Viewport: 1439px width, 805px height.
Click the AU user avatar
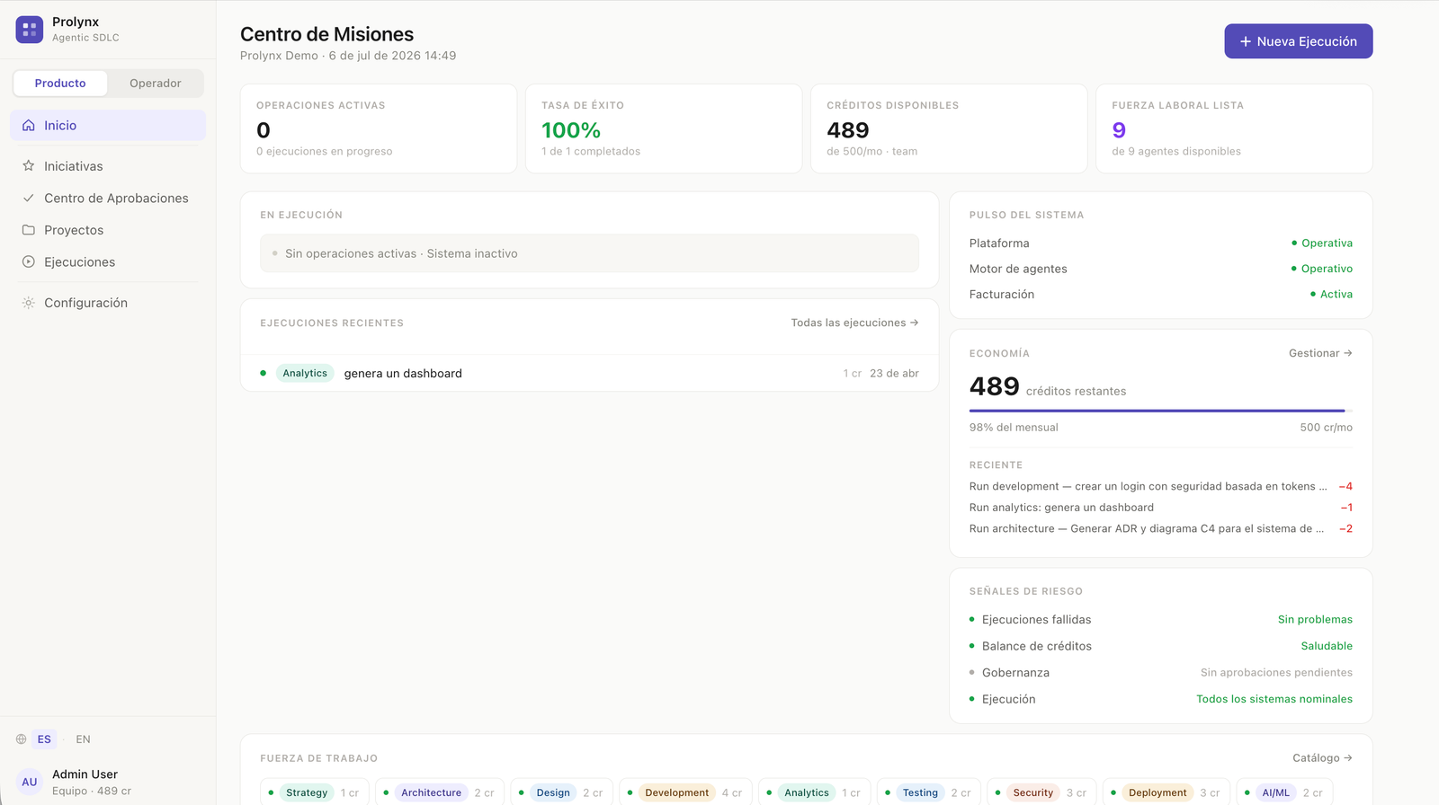[x=30, y=782]
